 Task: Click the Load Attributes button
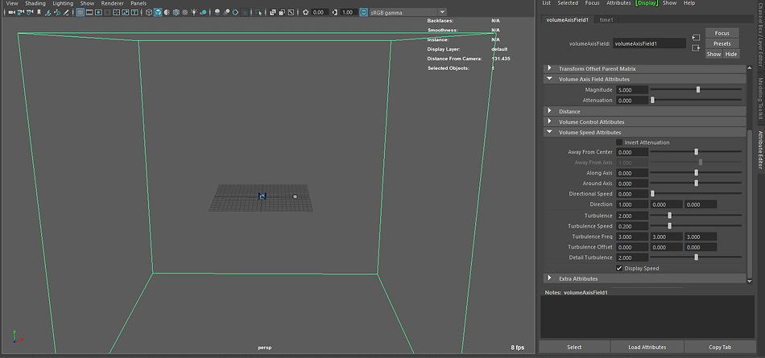coord(647,348)
